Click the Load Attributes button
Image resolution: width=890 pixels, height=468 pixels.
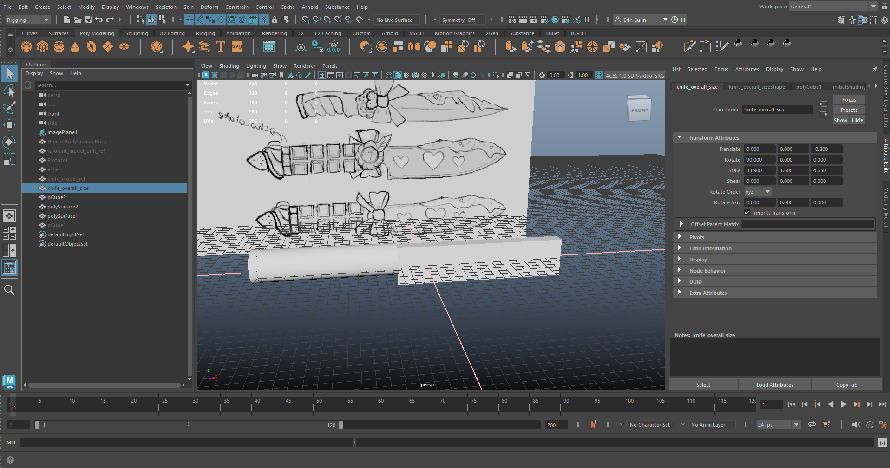[x=774, y=385]
